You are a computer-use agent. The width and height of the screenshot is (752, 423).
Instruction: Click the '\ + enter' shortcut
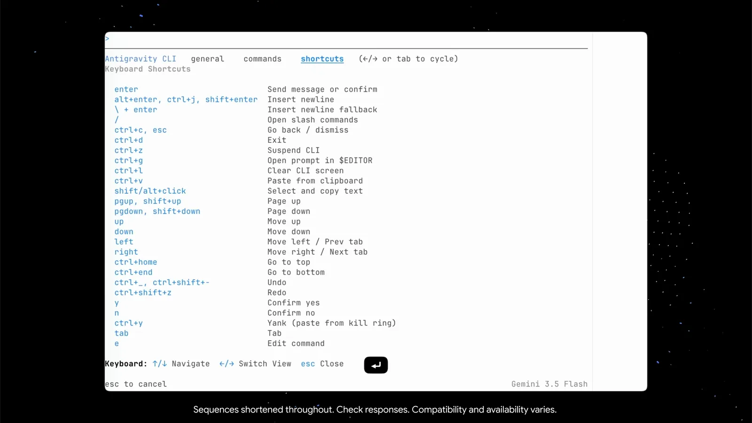click(x=135, y=110)
